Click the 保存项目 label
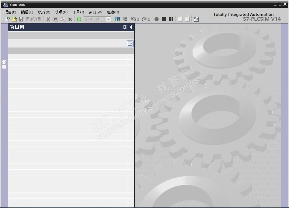The height and width of the screenshot is (208, 289). pyautogui.click(x=33, y=19)
